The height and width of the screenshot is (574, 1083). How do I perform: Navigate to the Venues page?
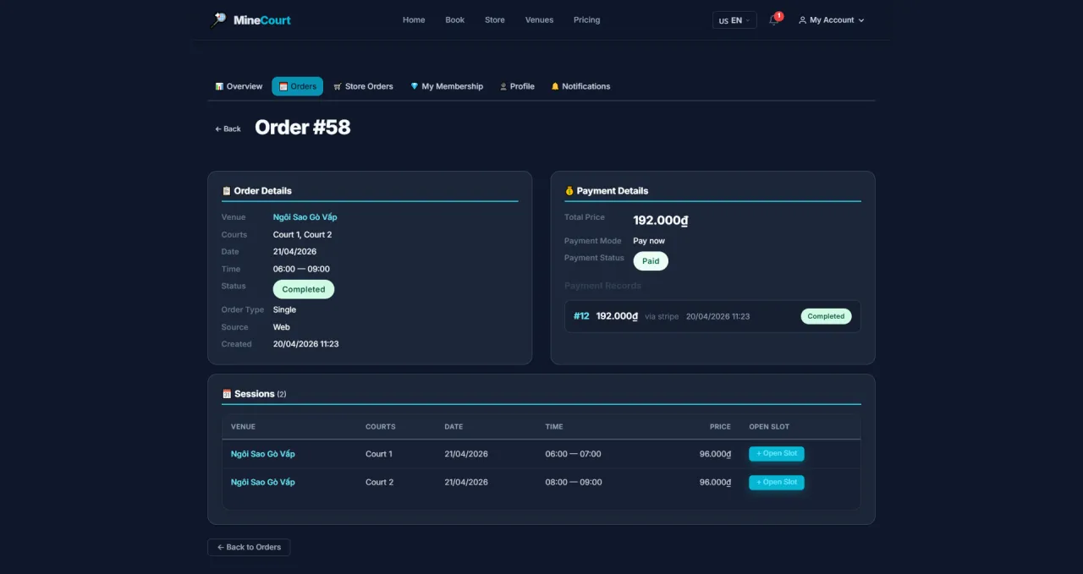[539, 20]
